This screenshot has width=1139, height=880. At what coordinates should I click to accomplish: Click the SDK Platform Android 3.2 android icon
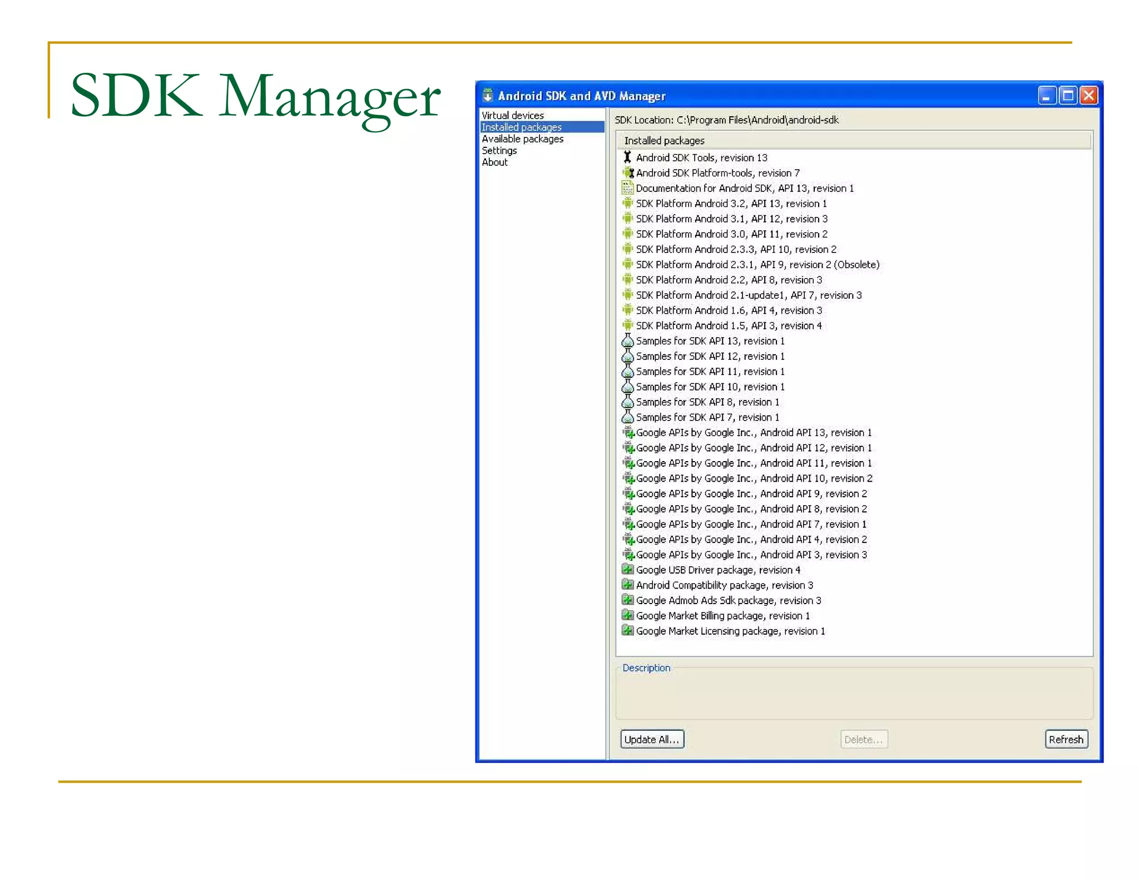coord(627,204)
